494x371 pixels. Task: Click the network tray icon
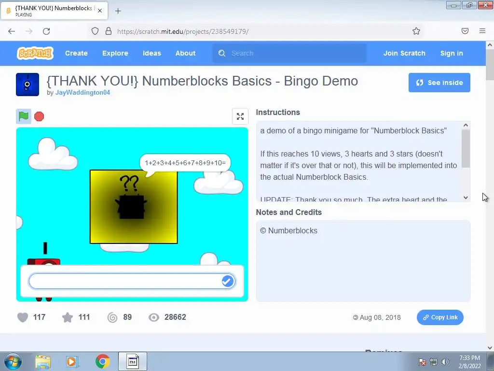click(434, 362)
